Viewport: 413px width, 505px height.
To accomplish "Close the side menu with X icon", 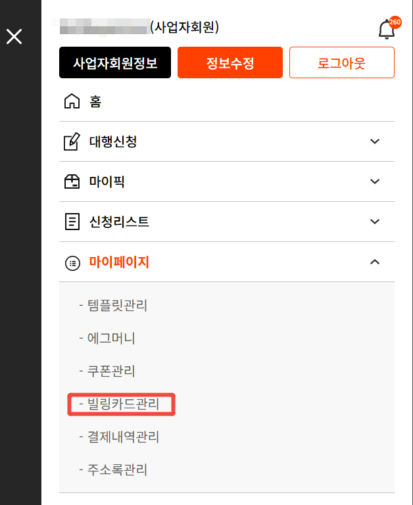I will [x=14, y=36].
